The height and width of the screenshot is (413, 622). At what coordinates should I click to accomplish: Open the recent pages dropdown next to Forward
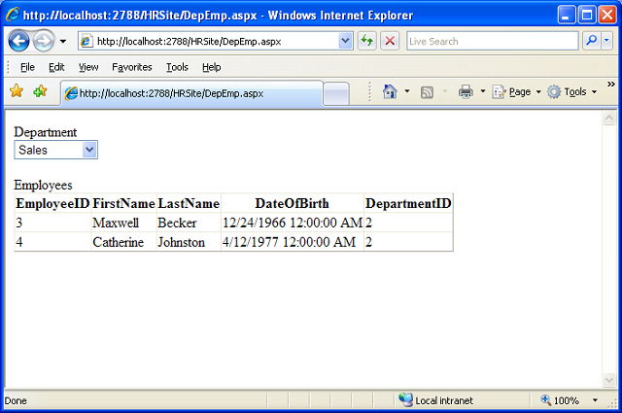click(63, 41)
